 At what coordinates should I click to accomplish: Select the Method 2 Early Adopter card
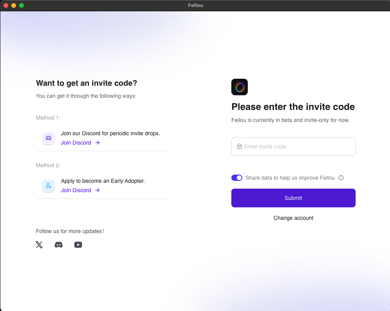tap(102, 186)
